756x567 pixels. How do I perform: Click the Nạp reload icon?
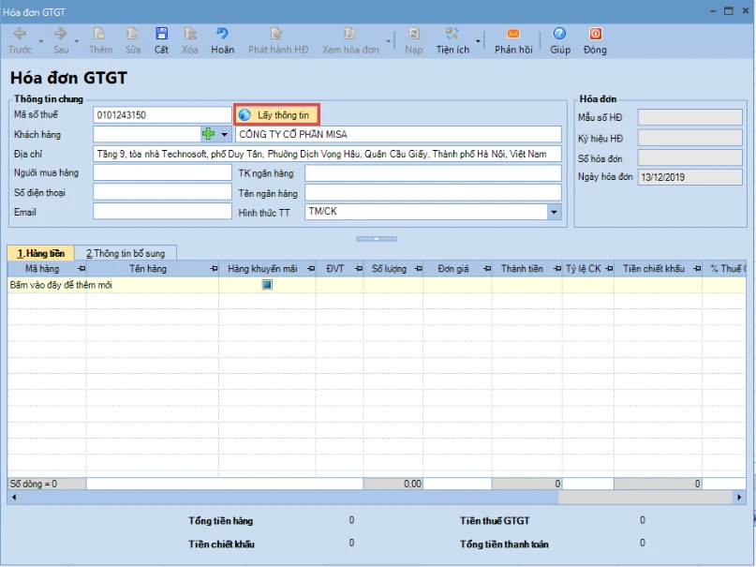(x=414, y=33)
